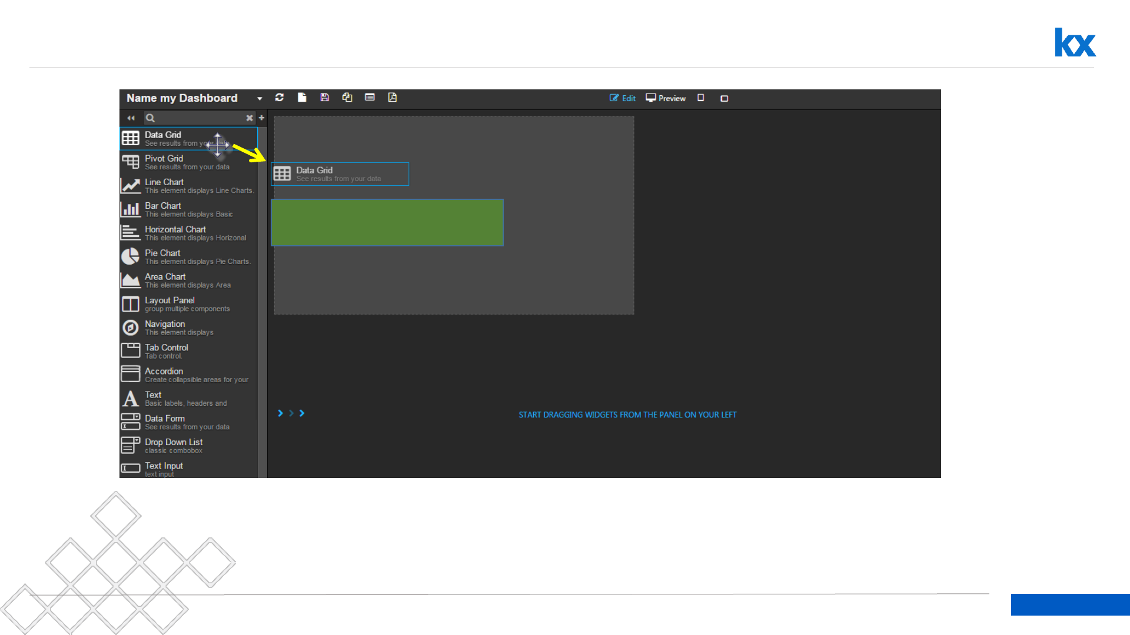Click the green drop zone rectangle

tap(387, 222)
